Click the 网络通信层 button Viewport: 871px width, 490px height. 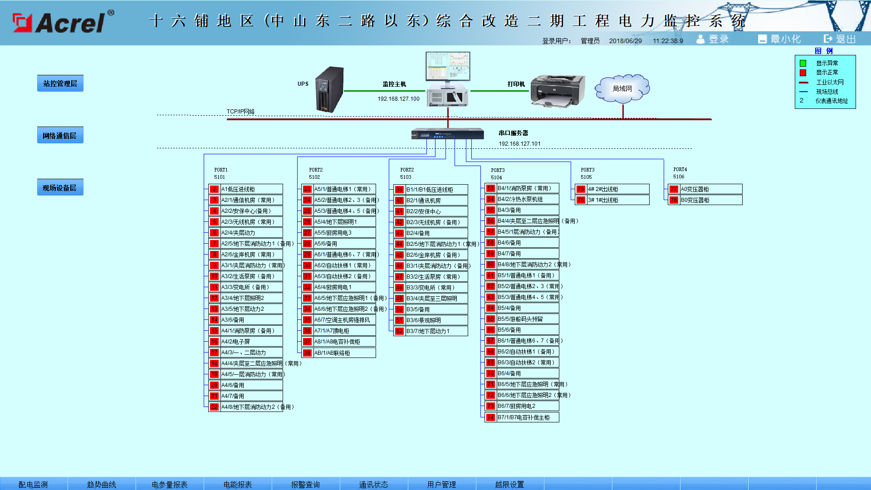click(x=60, y=135)
